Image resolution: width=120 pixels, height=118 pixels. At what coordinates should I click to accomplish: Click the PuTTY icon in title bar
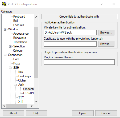[x=4, y=4]
